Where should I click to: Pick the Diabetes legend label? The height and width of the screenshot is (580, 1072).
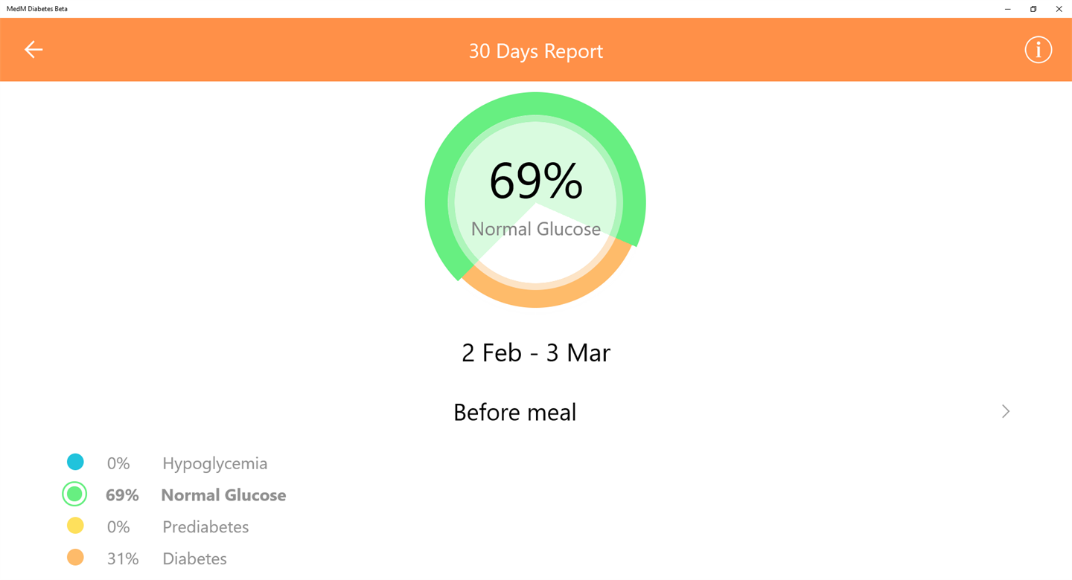click(194, 558)
